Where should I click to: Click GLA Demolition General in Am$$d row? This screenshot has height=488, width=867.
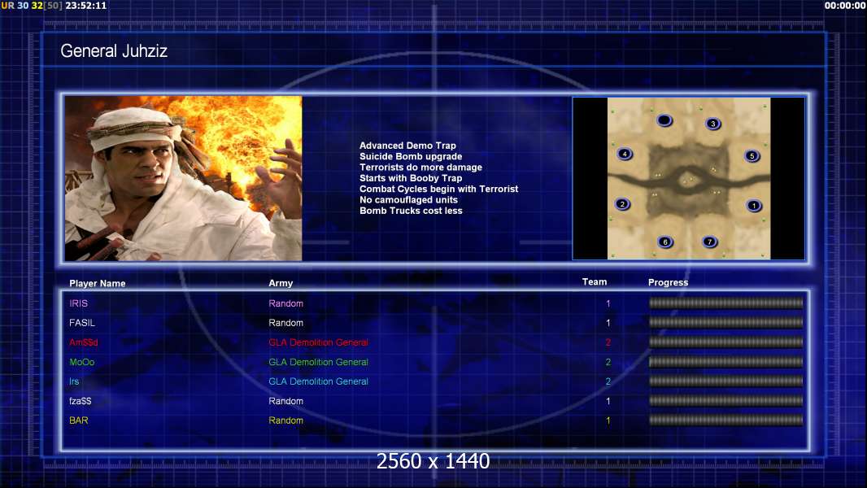click(x=319, y=342)
